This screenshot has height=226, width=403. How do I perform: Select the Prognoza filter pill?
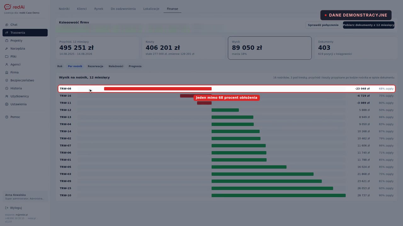coord(135,66)
